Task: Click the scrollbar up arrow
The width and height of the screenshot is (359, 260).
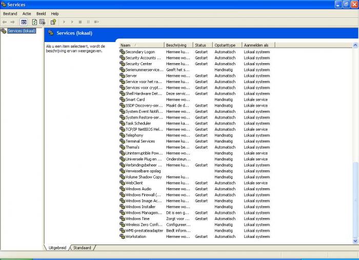Action: [355, 45]
